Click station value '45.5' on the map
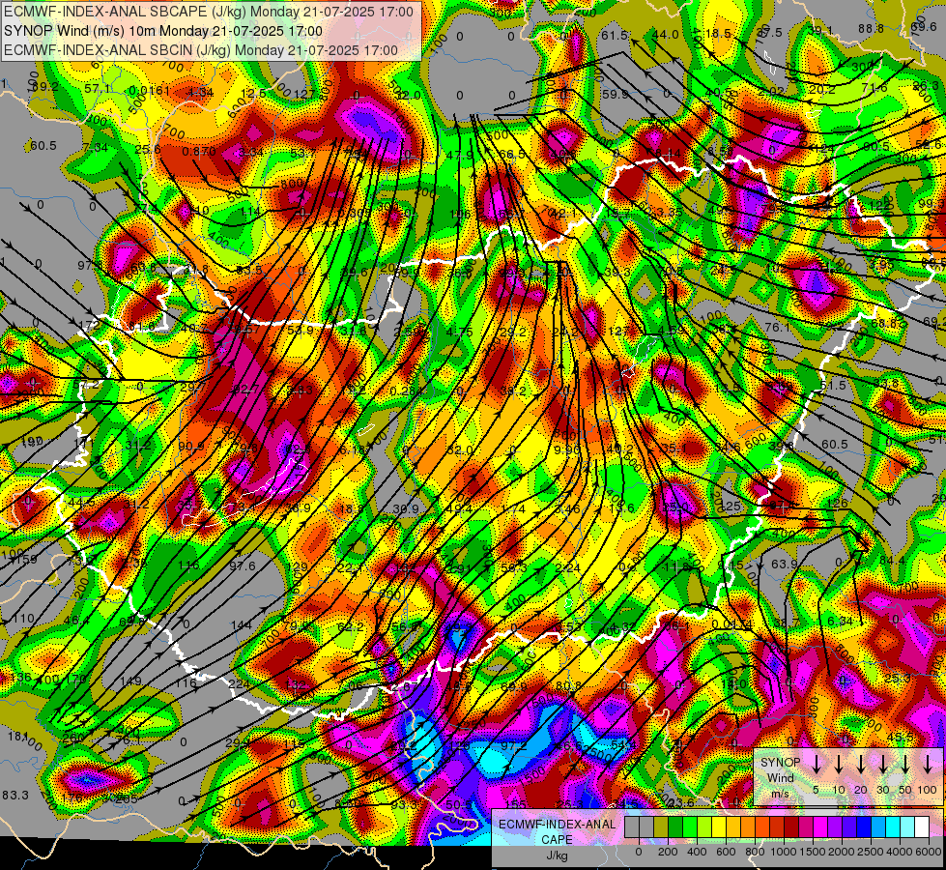Screen dimensions: 946x870 901,738
